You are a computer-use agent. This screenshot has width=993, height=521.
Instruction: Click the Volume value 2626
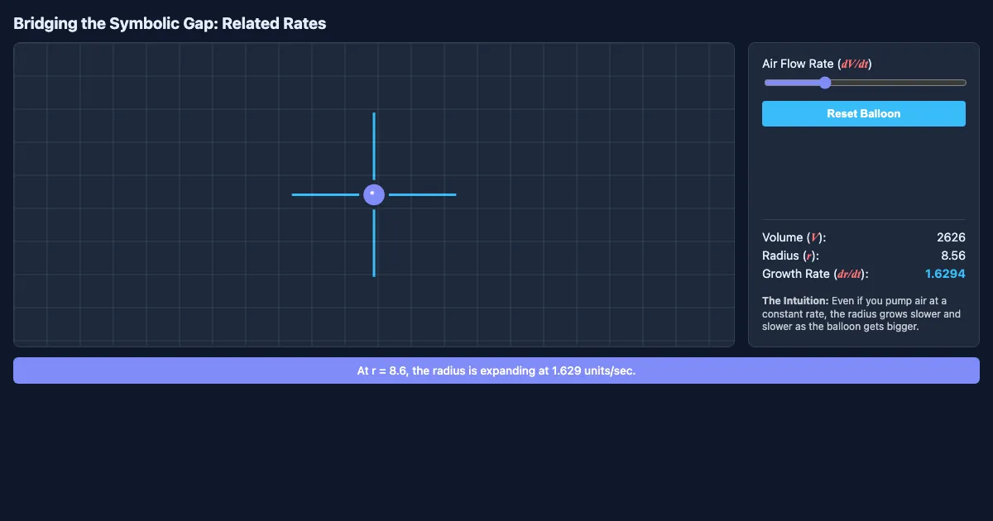(951, 237)
